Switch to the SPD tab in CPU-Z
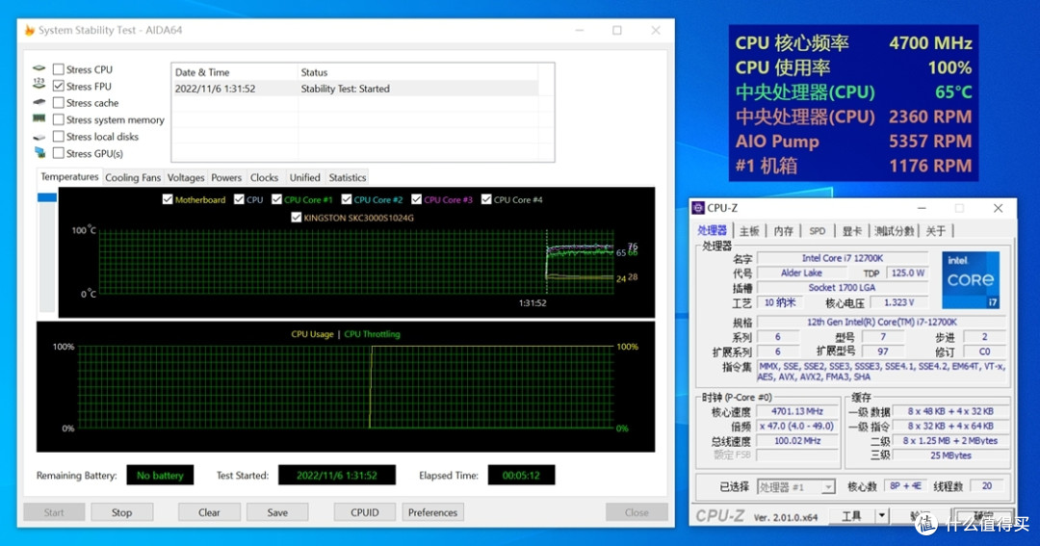1040x546 pixels. tap(818, 231)
